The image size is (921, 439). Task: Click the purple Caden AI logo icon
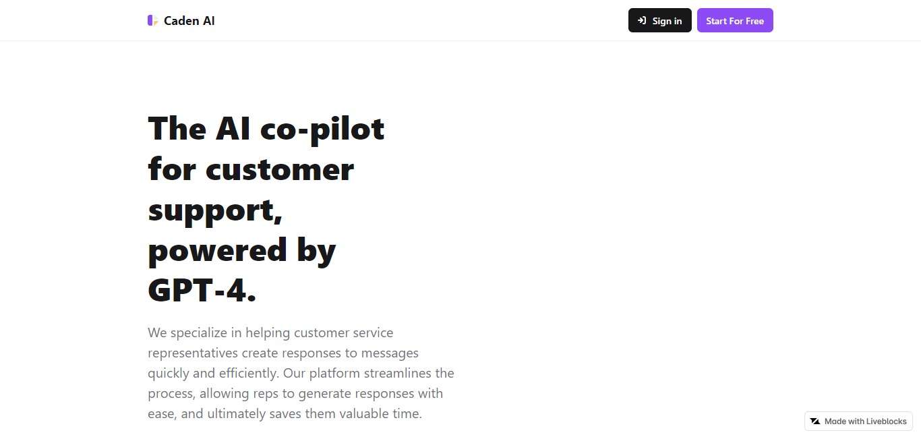[x=152, y=20]
